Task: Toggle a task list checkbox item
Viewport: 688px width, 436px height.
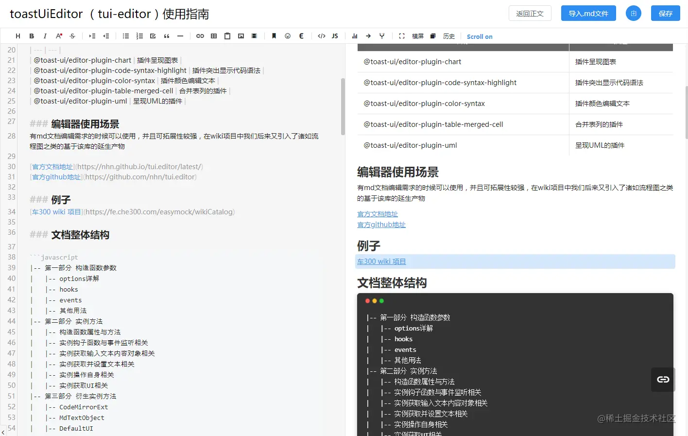Action: (152, 35)
